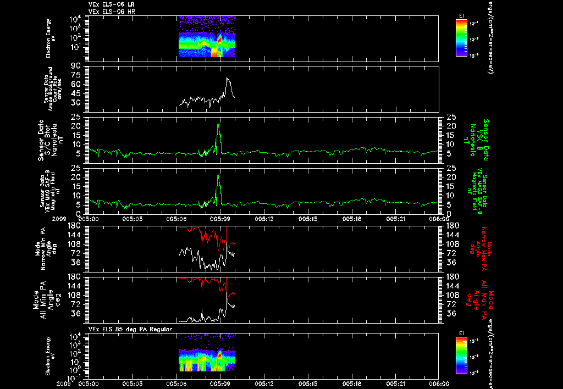Click the '30' tick on the count rate axis

[76, 103]
